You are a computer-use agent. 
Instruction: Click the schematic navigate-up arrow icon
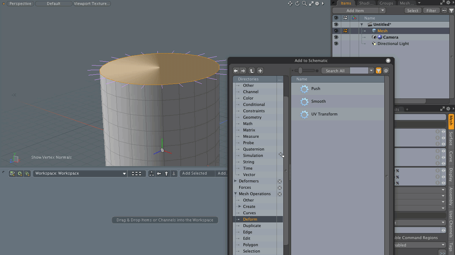click(166, 174)
